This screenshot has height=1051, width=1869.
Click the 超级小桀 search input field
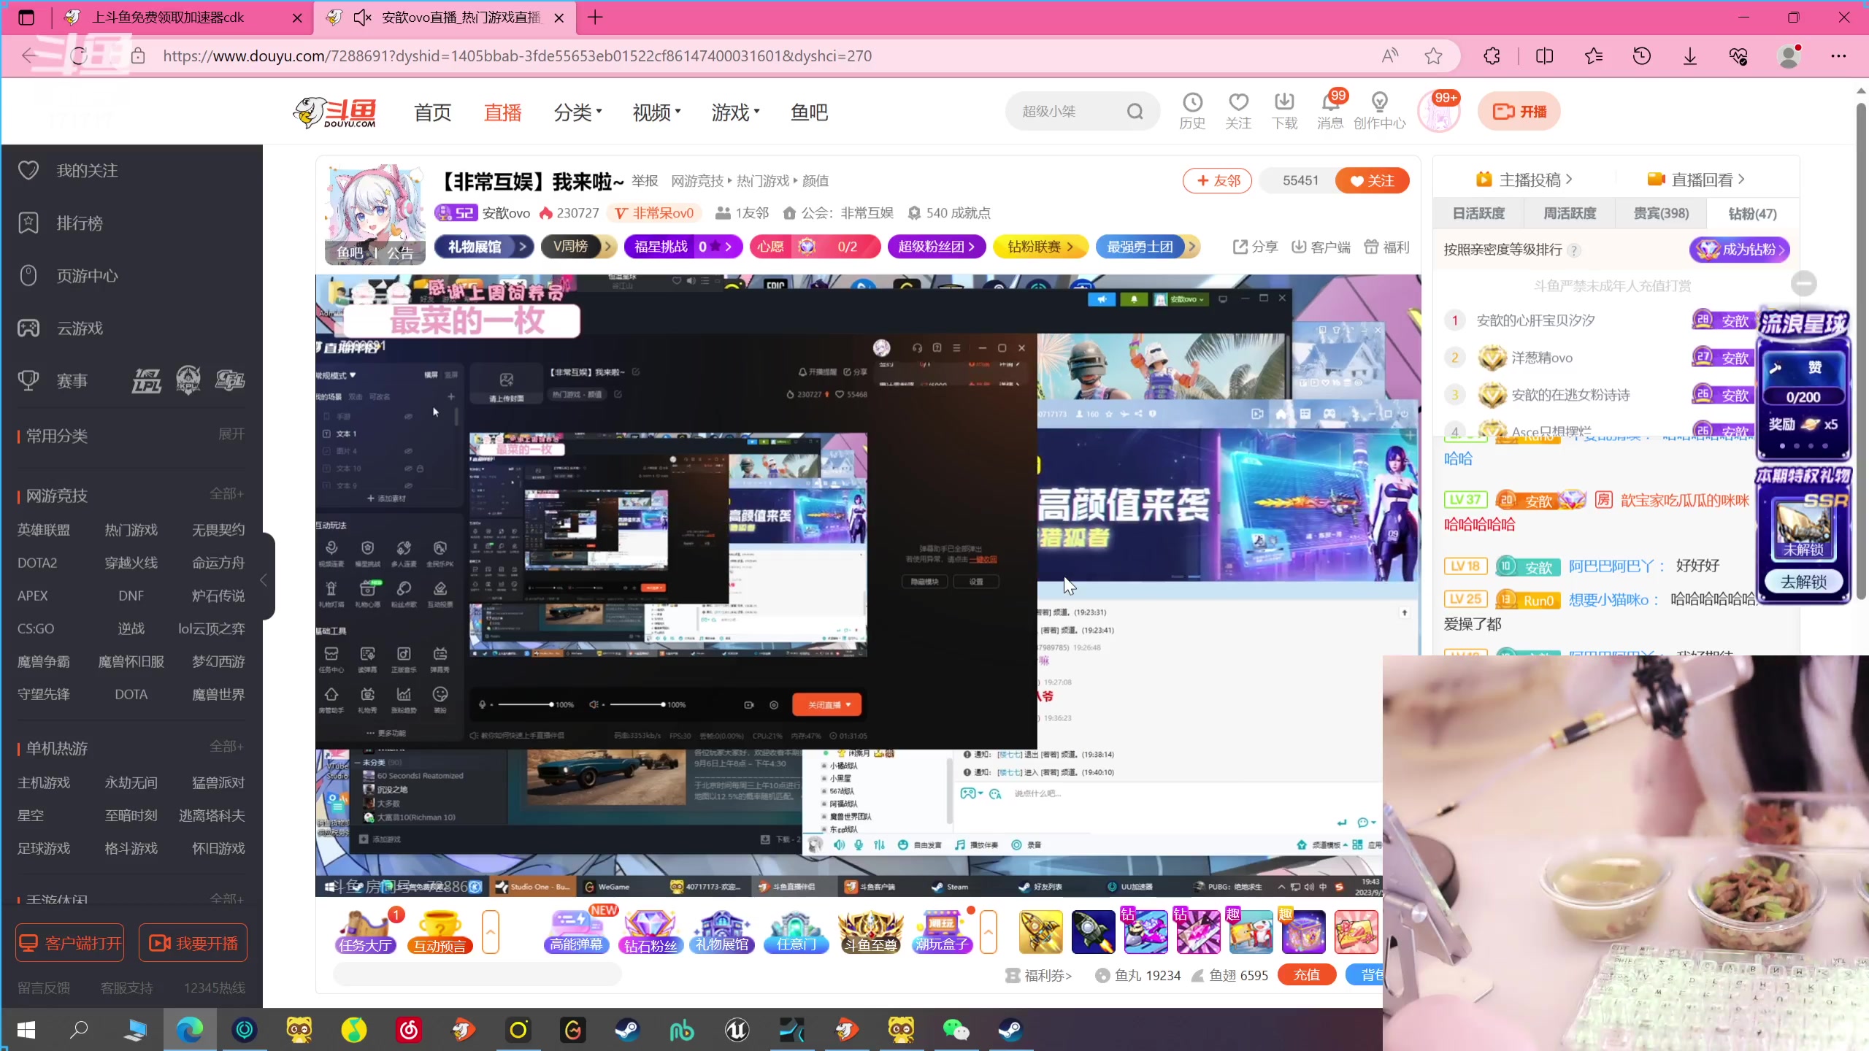click(x=1066, y=111)
